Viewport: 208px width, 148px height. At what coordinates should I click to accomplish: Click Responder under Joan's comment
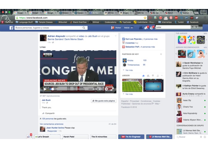click(x=52, y=131)
